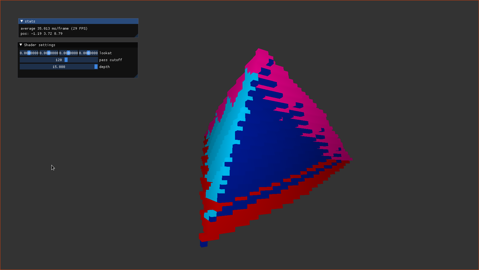The width and height of the screenshot is (479, 270).
Task: Select the first lookat value field
Action: (x=29, y=53)
